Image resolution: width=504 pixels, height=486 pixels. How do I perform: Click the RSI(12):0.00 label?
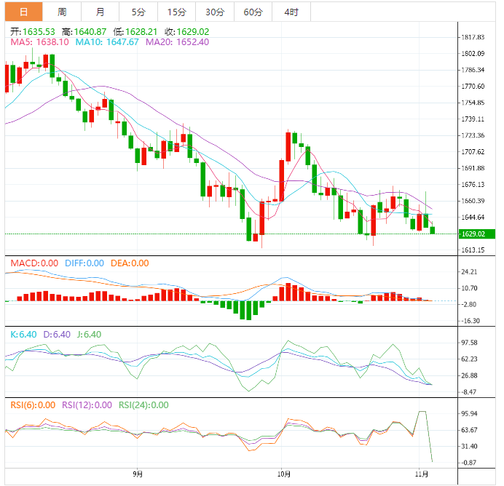click(87, 405)
